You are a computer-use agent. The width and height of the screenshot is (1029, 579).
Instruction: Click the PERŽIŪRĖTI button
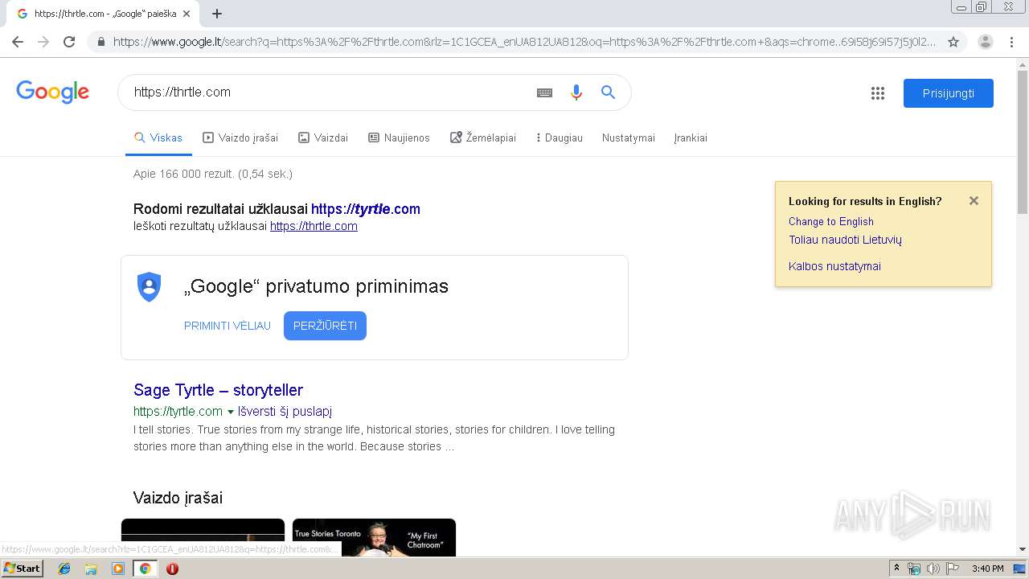click(325, 326)
